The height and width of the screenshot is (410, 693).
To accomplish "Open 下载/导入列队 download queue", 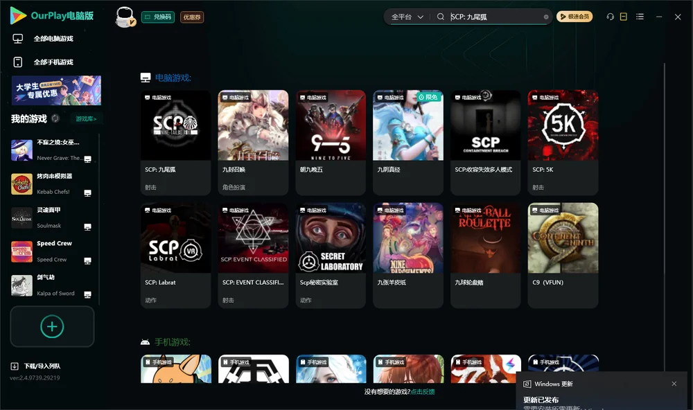I will pyautogui.click(x=42, y=366).
